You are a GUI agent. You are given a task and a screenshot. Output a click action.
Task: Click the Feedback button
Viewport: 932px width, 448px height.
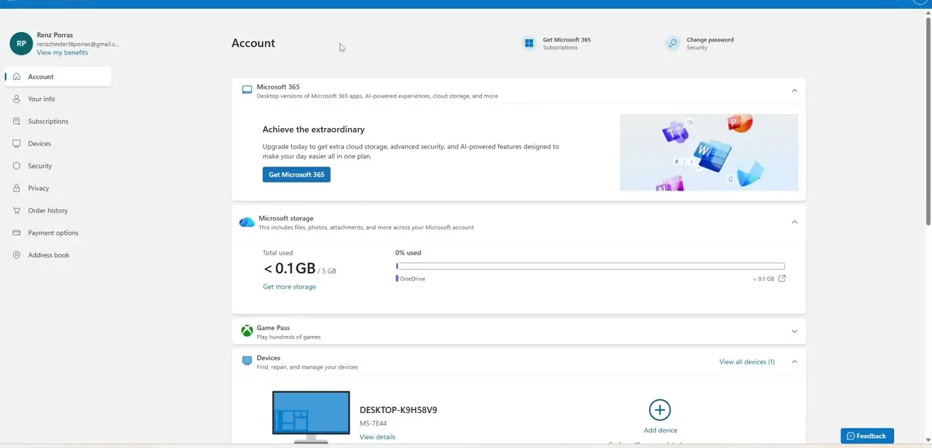867,436
